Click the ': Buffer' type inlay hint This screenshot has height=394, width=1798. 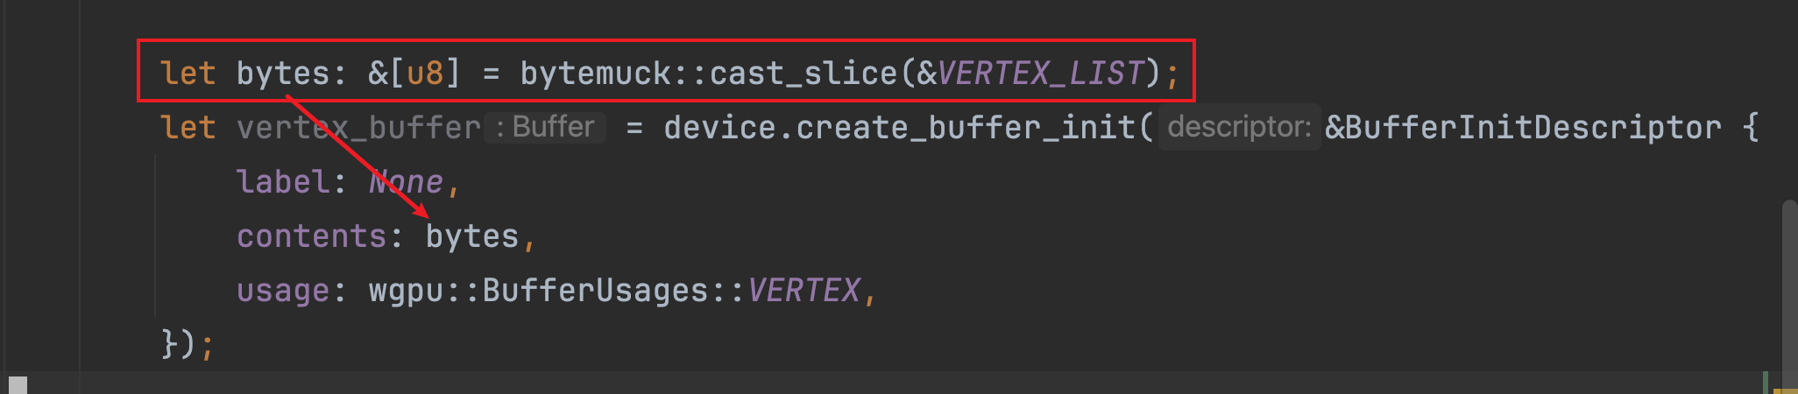(545, 128)
